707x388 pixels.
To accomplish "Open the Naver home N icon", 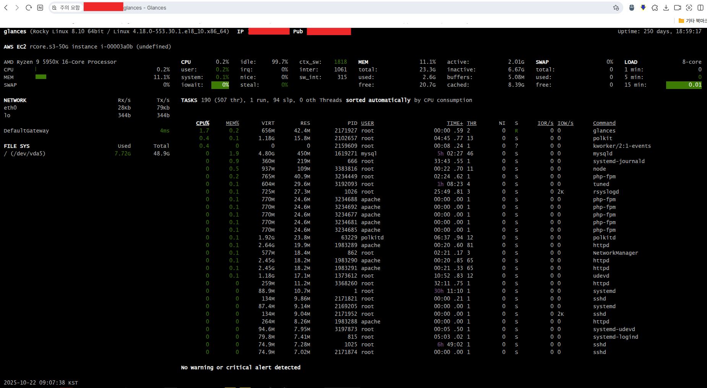I will pyautogui.click(x=40, y=8).
